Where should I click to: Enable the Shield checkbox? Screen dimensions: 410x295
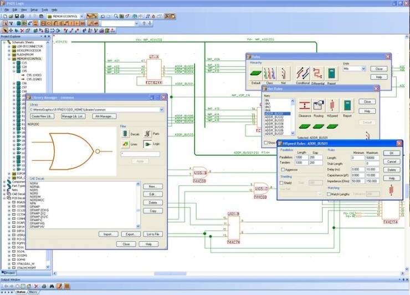[x=281, y=182]
